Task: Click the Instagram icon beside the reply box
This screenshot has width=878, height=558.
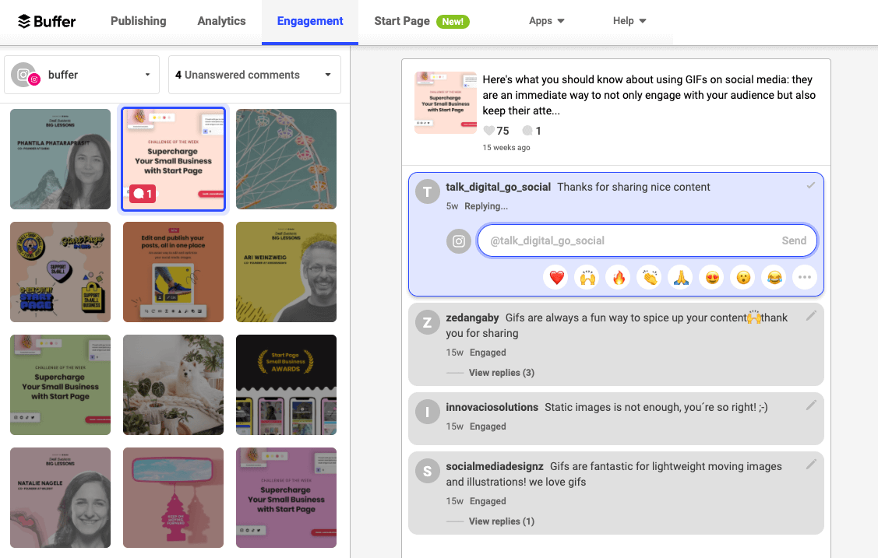Action: click(x=459, y=241)
